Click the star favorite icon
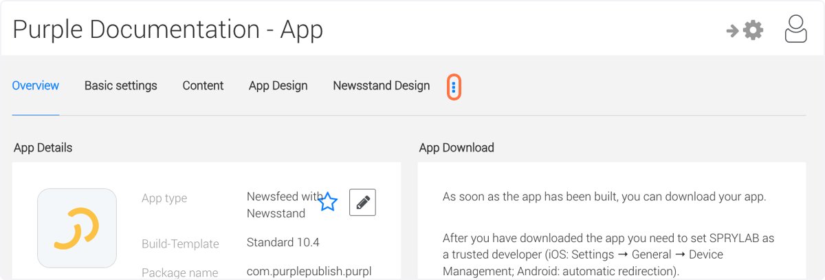 pos(328,202)
